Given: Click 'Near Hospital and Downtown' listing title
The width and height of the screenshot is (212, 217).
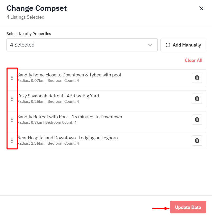Looking at the screenshot, I should 68,138.
